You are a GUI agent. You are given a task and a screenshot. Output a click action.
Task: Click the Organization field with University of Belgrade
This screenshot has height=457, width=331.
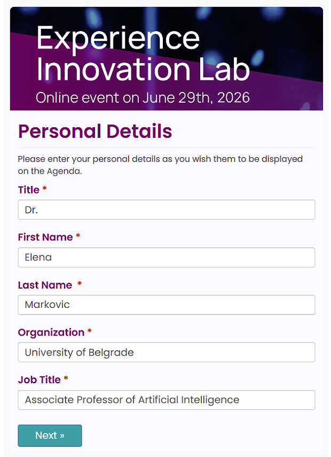point(166,353)
